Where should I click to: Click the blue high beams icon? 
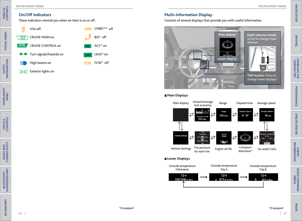[23, 63]
